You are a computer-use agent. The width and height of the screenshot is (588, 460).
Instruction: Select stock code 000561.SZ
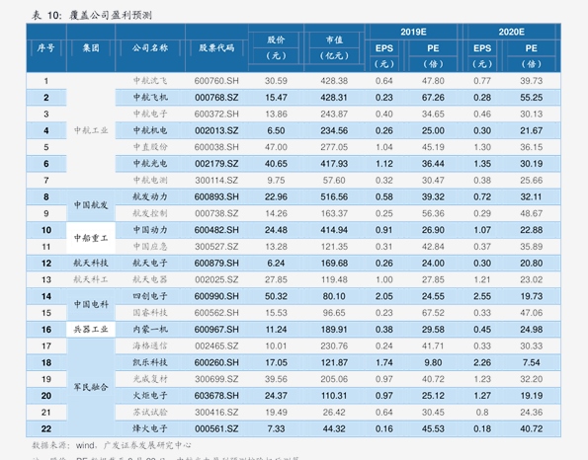[x=216, y=429]
